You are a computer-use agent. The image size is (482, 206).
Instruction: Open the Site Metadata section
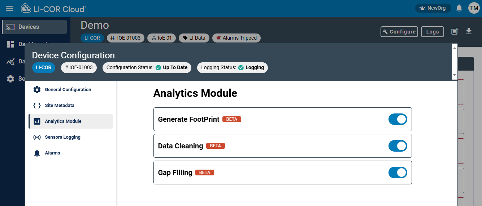60,106
